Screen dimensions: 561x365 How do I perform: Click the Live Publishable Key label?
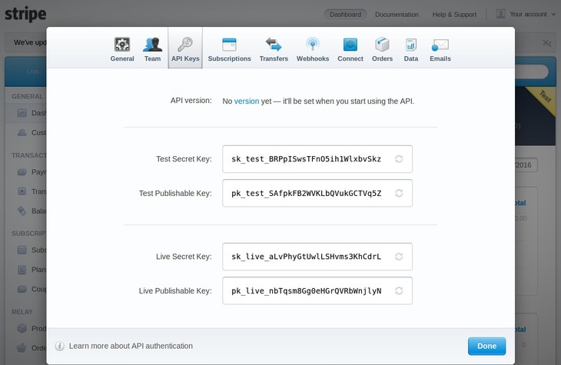[x=175, y=291]
